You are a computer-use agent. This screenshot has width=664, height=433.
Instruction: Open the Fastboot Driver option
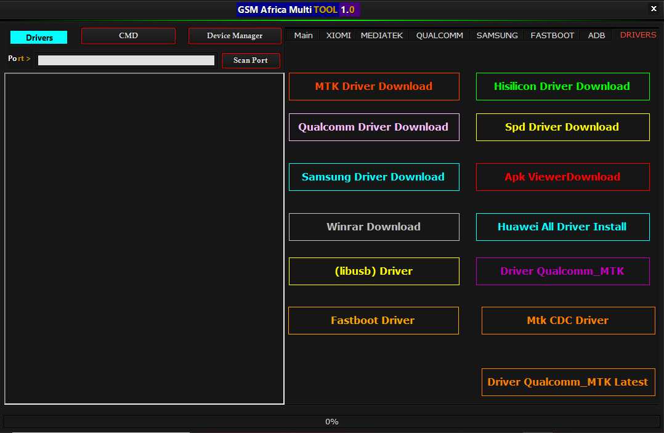point(373,320)
